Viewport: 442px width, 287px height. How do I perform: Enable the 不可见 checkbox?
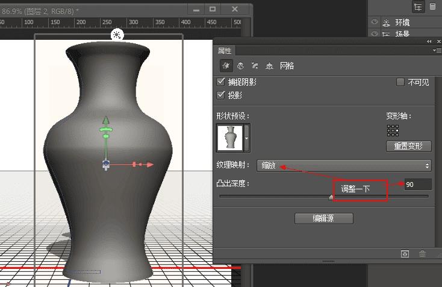pyautogui.click(x=400, y=82)
